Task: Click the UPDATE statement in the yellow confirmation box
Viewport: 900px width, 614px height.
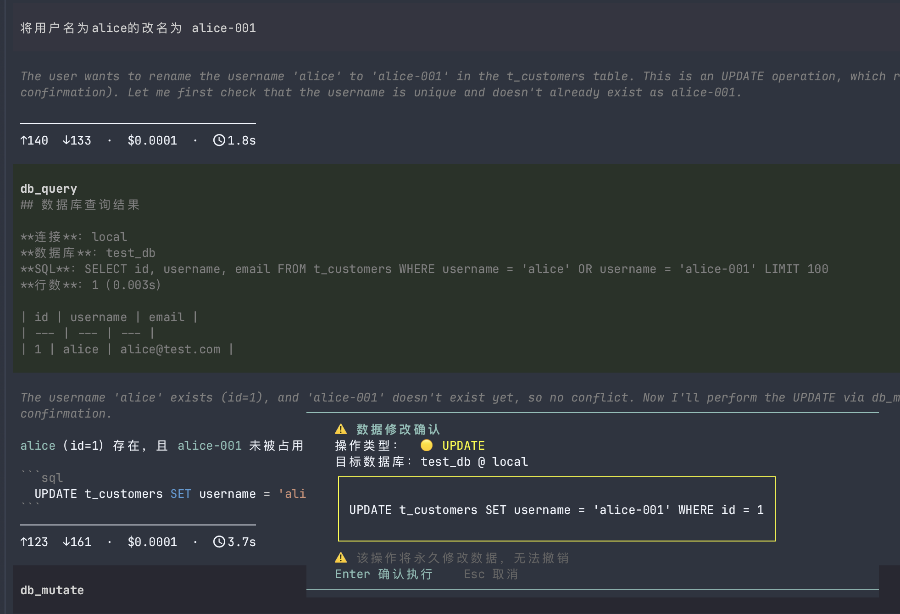Action: point(556,510)
